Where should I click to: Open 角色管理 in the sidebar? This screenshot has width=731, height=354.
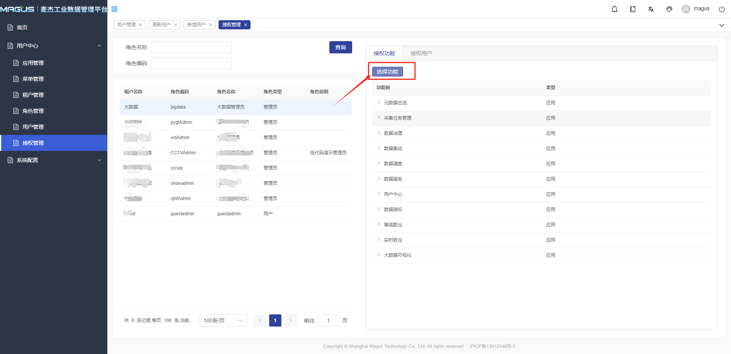pyautogui.click(x=33, y=111)
